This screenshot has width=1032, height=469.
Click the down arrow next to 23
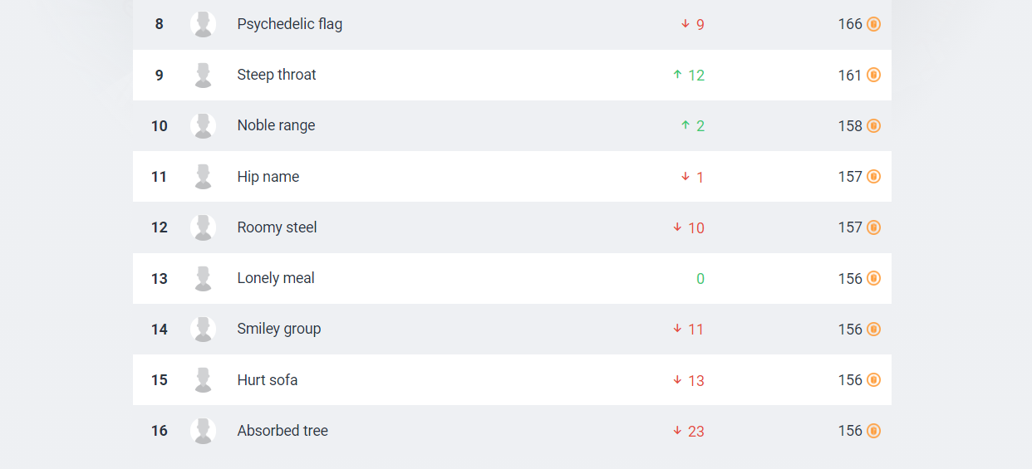[677, 431]
